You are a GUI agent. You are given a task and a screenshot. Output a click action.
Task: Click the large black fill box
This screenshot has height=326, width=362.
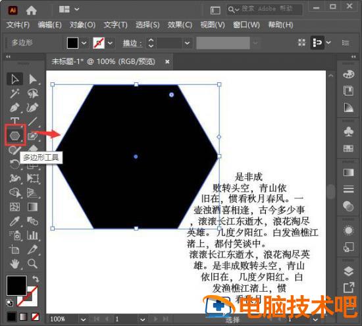pos(16,285)
